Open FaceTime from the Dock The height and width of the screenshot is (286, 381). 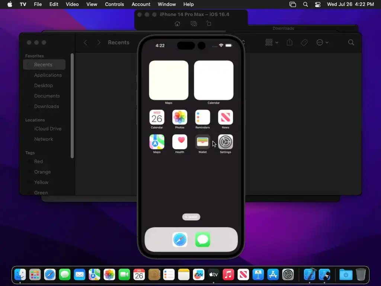click(124, 275)
